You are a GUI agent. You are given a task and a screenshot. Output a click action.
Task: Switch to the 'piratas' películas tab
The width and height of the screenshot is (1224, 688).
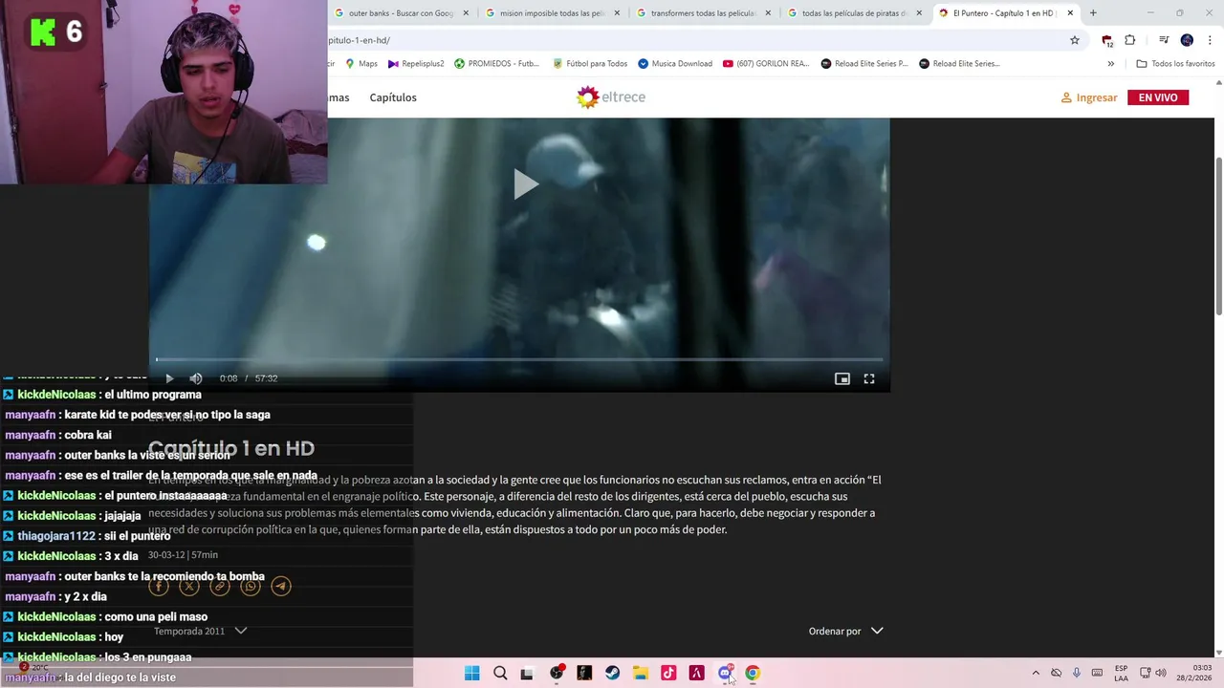click(x=853, y=13)
